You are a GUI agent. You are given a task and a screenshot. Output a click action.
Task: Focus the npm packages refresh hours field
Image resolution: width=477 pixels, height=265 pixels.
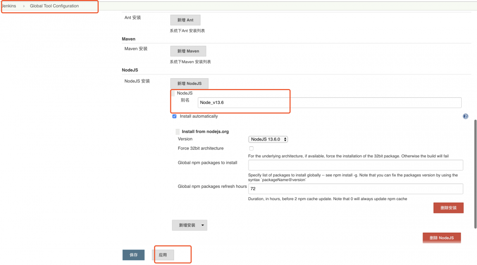coord(356,189)
